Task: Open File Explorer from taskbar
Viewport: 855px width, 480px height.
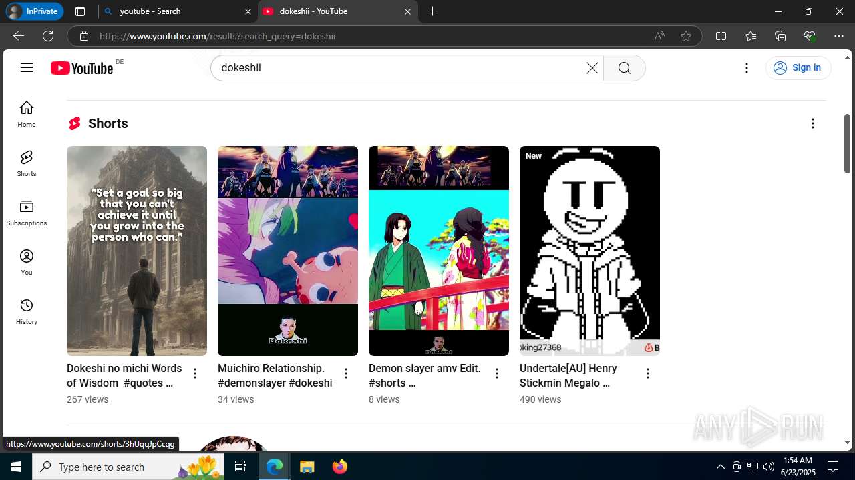Action: pyautogui.click(x=307, y=467)
